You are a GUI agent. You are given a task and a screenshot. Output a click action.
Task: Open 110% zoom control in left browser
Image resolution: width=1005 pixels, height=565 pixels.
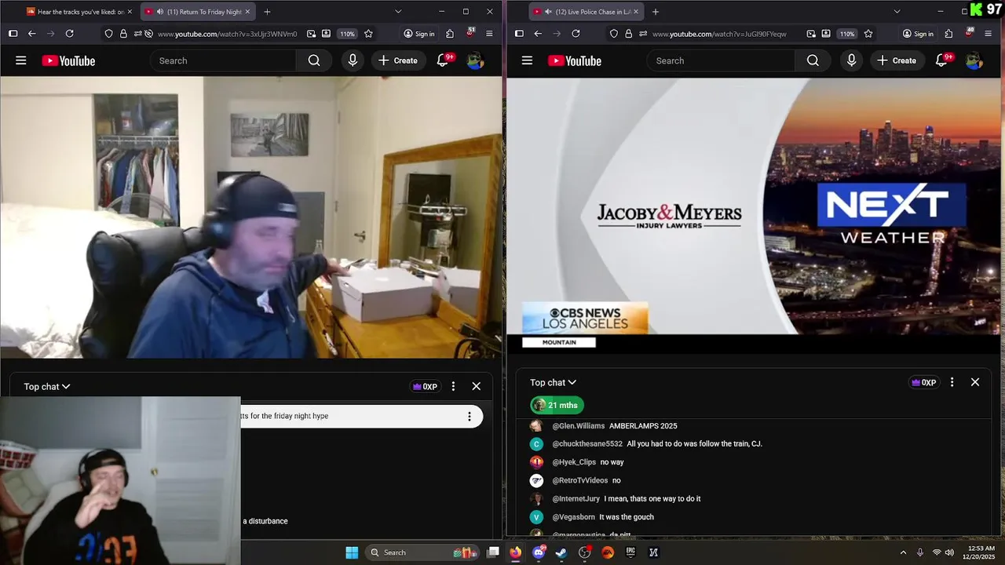pos(347,34)
